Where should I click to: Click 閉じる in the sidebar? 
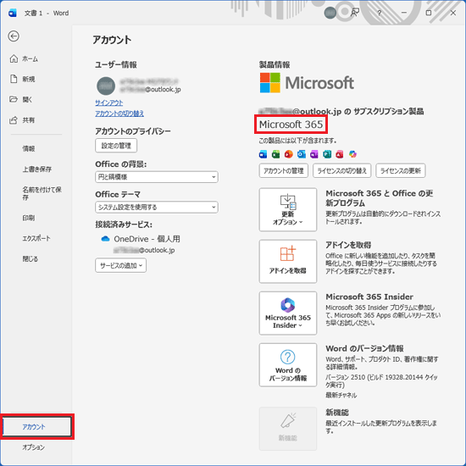(31, 259)
